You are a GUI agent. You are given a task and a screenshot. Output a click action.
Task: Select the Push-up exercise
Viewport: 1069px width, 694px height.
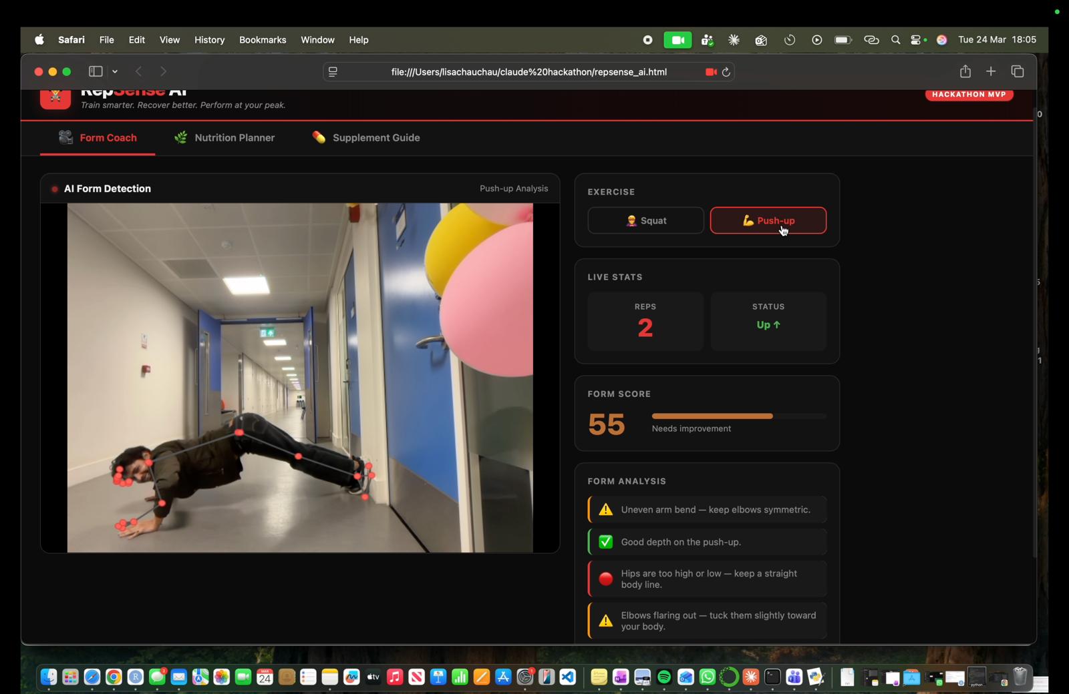(768, 221)
